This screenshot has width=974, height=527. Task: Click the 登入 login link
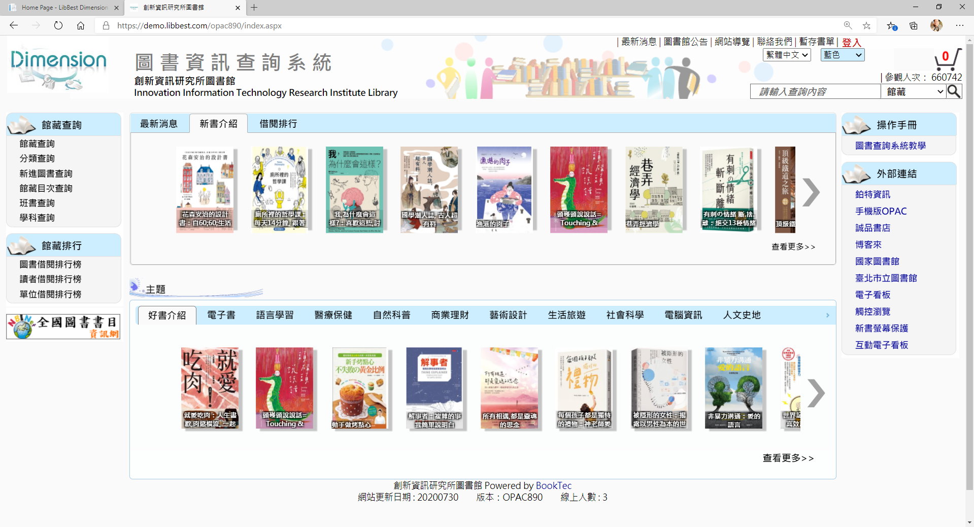click(x=852, y=43)
